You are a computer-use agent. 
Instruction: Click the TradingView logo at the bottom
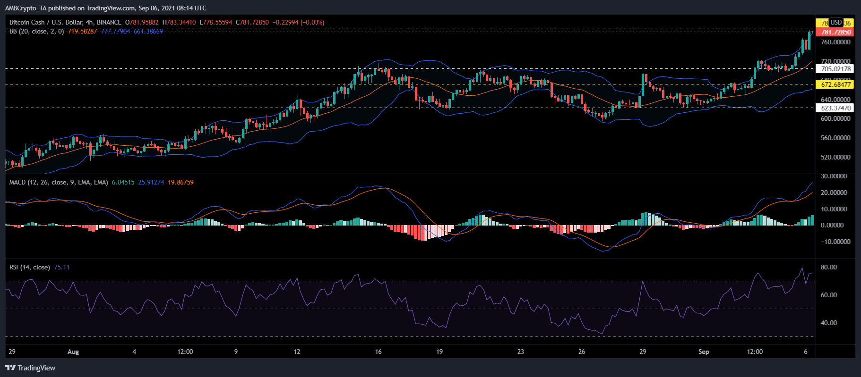tap(30, 368)
